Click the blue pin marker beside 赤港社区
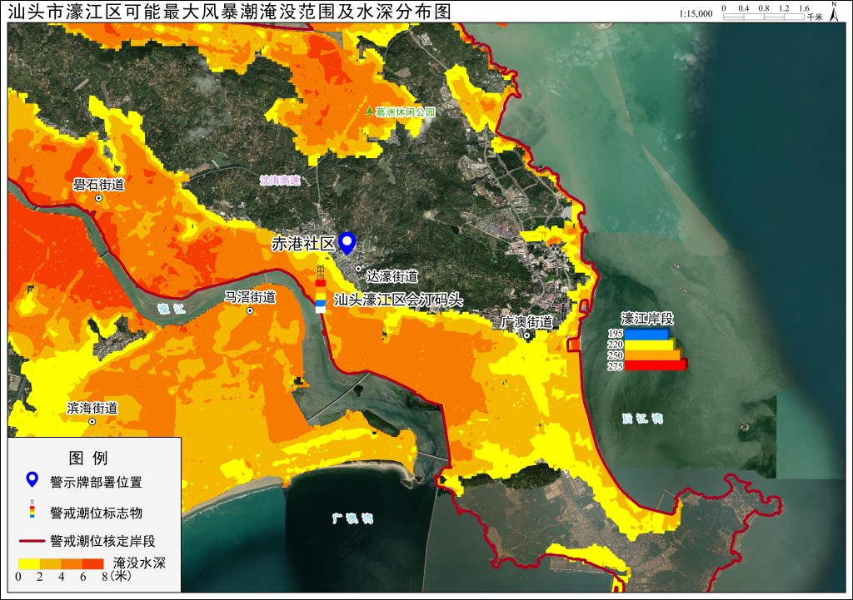853x600 pixels. coord(347,243)
